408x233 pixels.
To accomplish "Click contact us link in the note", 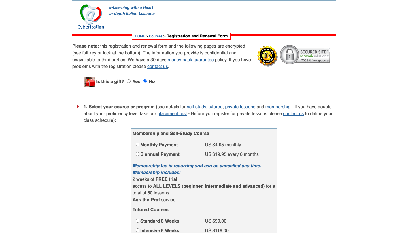I will [158, 67].
